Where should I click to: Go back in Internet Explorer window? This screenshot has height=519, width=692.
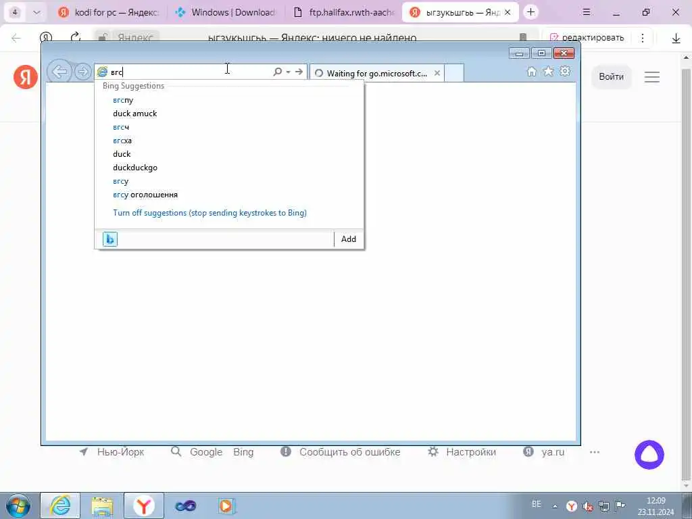pos(59,71)
